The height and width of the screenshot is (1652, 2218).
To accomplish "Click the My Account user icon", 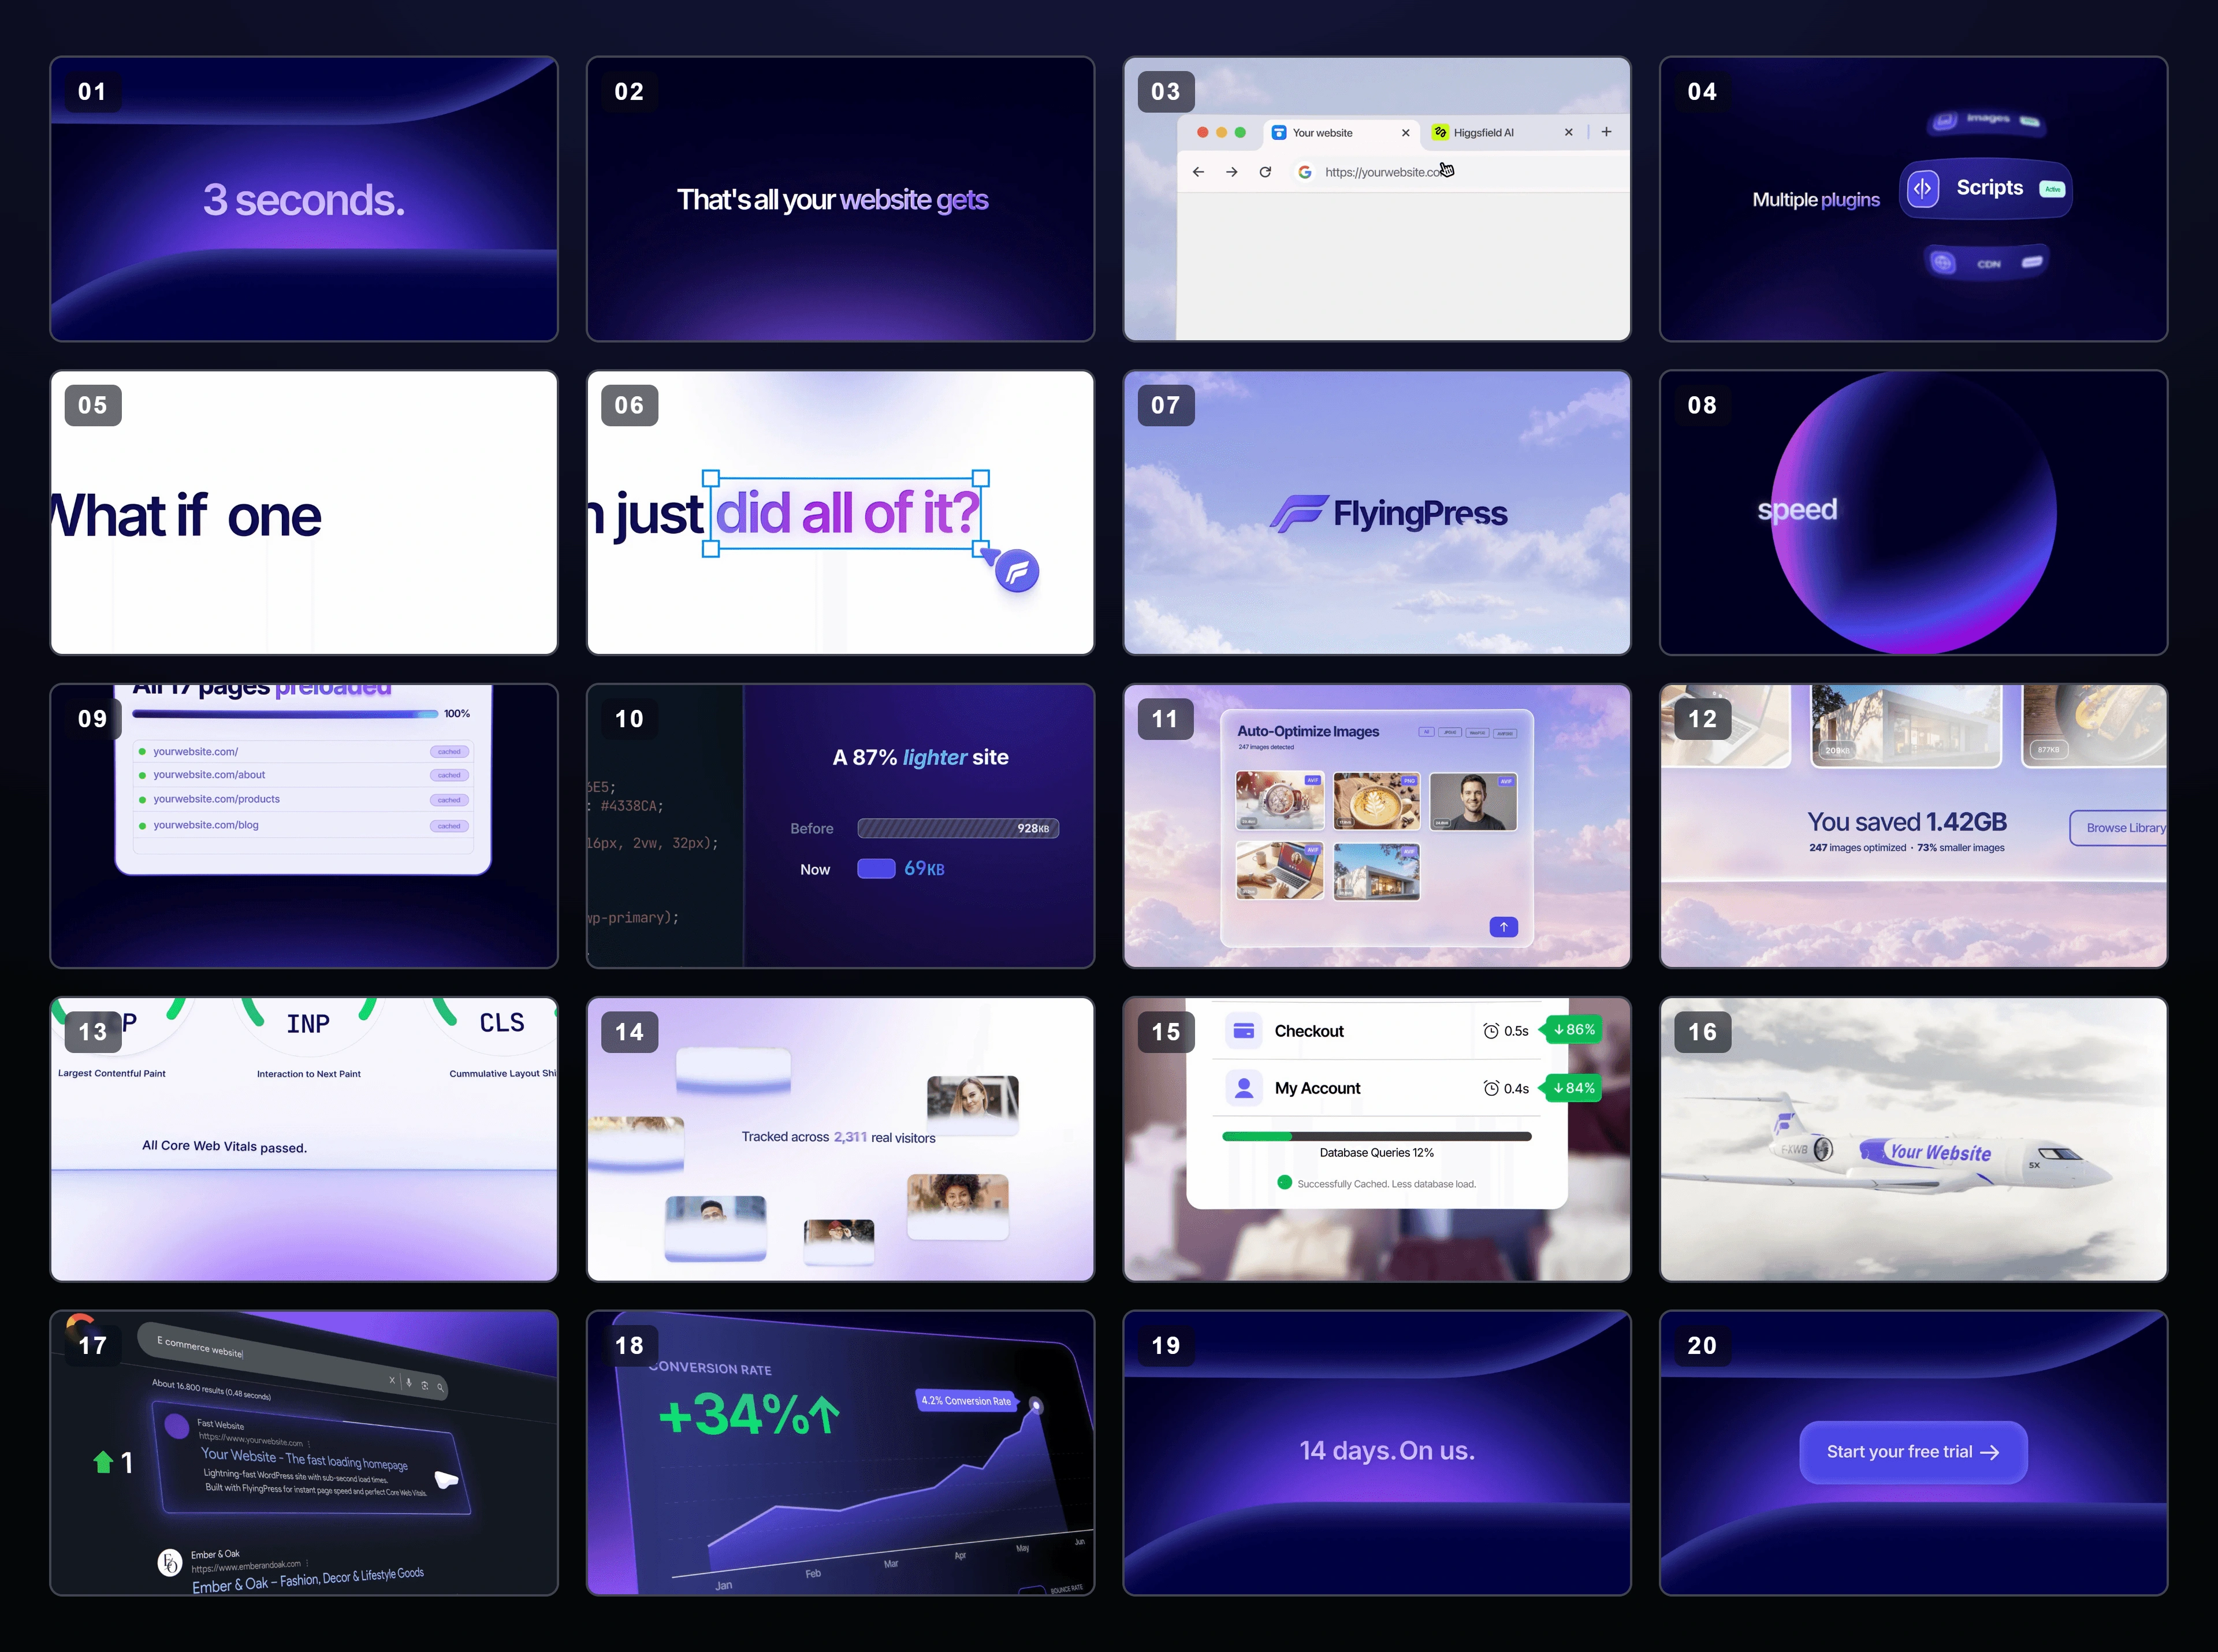I will 1244,1088.
